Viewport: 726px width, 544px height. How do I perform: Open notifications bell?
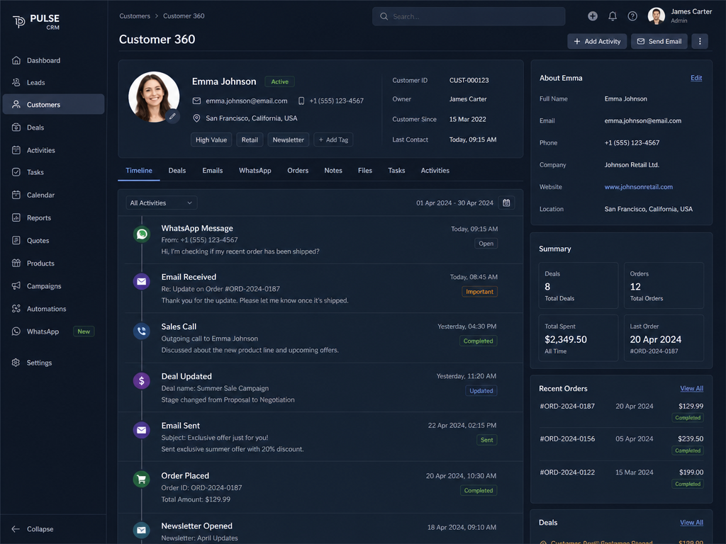coord(613,16)
